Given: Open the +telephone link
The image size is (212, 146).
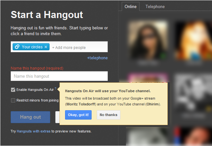Looking at the screenshot, I should (x=97, y=58).
